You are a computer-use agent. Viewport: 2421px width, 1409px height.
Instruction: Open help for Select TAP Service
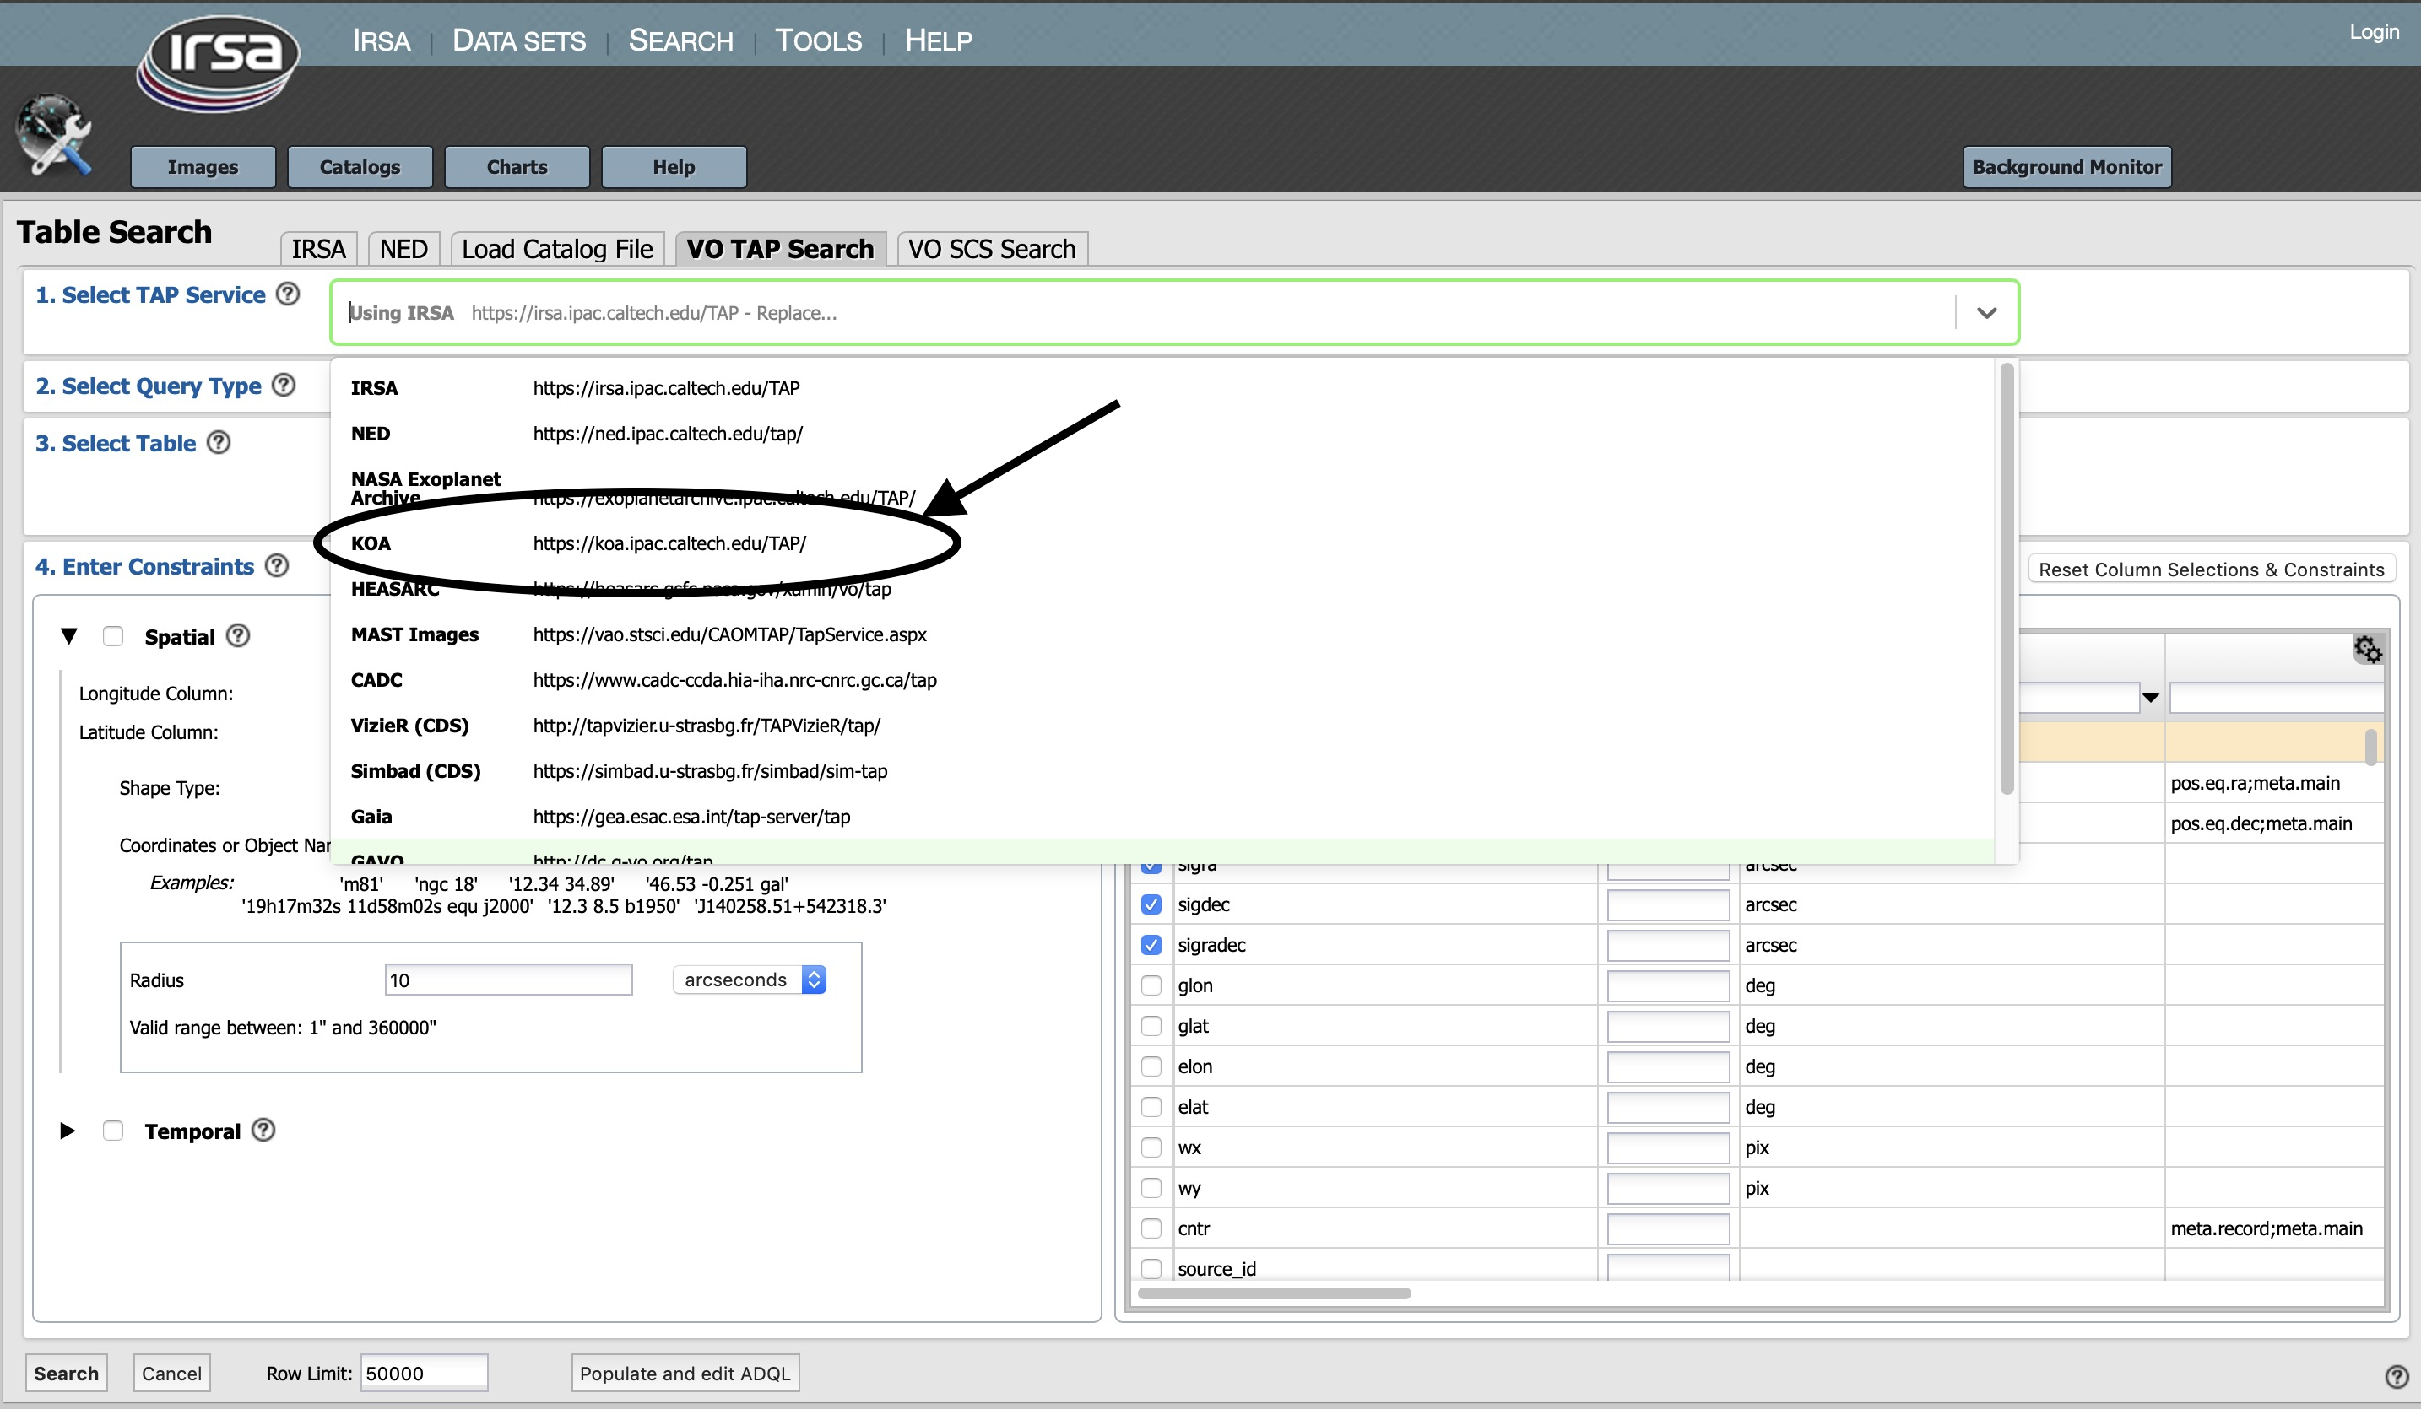(287, 294)
